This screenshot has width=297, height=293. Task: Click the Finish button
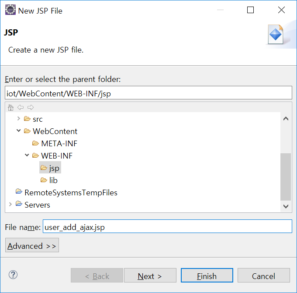tap(207, 275)
